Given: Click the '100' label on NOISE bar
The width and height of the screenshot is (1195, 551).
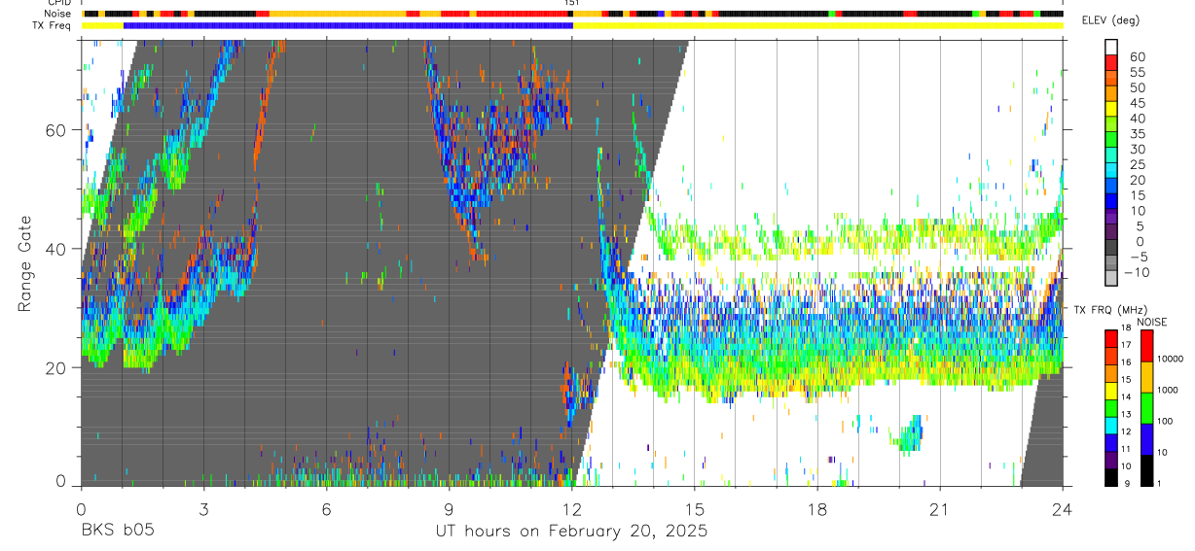Looking at the screenshot, I should coord(1165,422).
